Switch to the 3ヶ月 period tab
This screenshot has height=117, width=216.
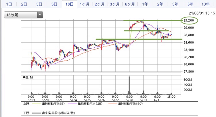point(115,4)
